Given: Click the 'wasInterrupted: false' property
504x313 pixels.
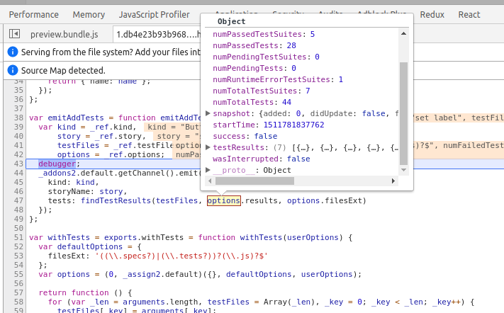Looking at the screenshot, I should [262, 159].
